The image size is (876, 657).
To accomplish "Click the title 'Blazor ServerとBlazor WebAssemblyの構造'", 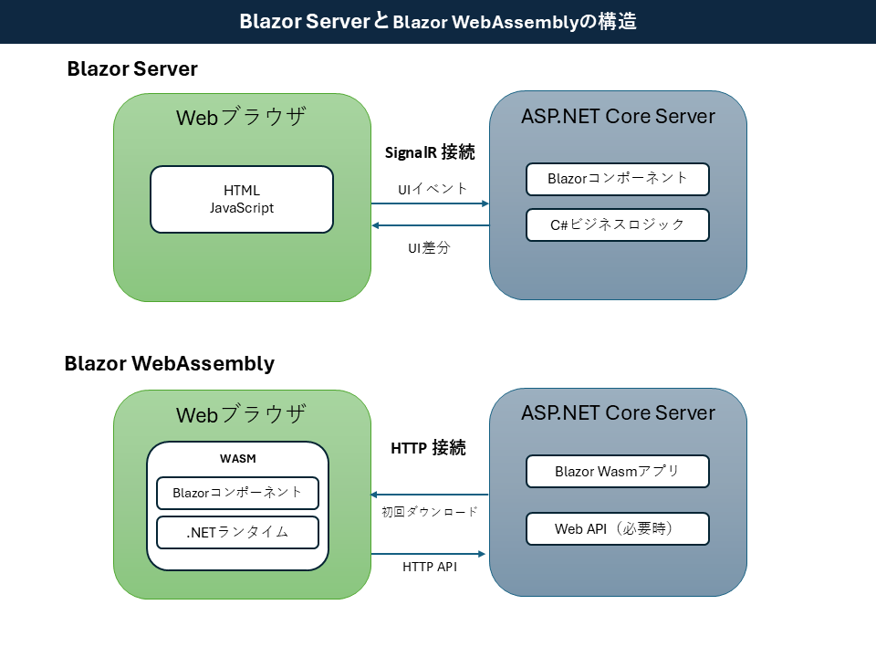I will click(438, 21).
